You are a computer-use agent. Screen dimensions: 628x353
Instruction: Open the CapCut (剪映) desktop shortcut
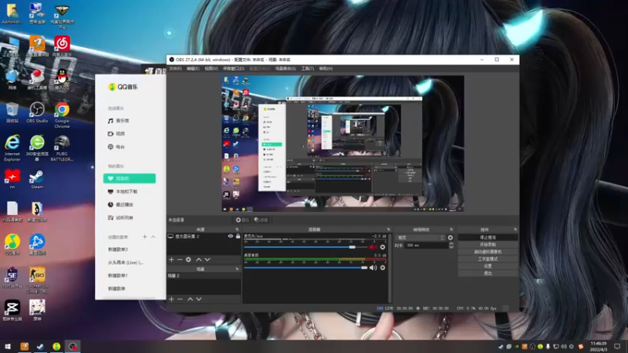coord(13,311)
